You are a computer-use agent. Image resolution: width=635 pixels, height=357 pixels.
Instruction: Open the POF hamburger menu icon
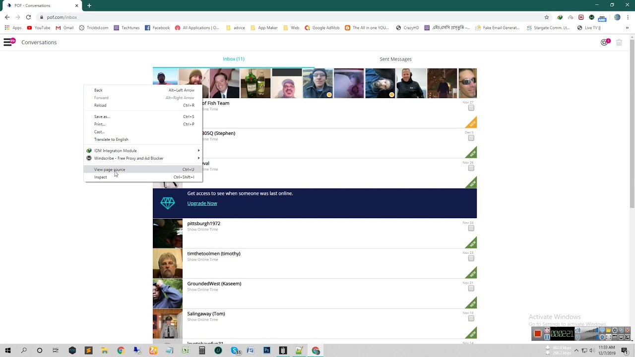click(x=7, y=42)
